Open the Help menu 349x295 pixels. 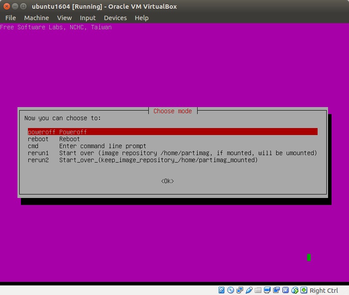coord(141,18)
